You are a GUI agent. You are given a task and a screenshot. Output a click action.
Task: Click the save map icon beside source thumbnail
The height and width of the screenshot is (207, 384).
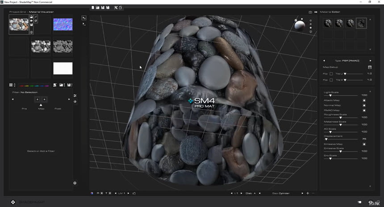click(31, 25)
